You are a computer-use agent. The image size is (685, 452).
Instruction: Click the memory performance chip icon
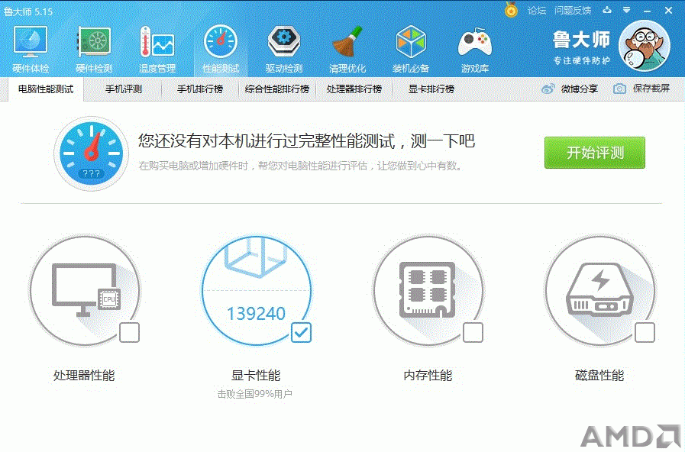pos(428,291)
